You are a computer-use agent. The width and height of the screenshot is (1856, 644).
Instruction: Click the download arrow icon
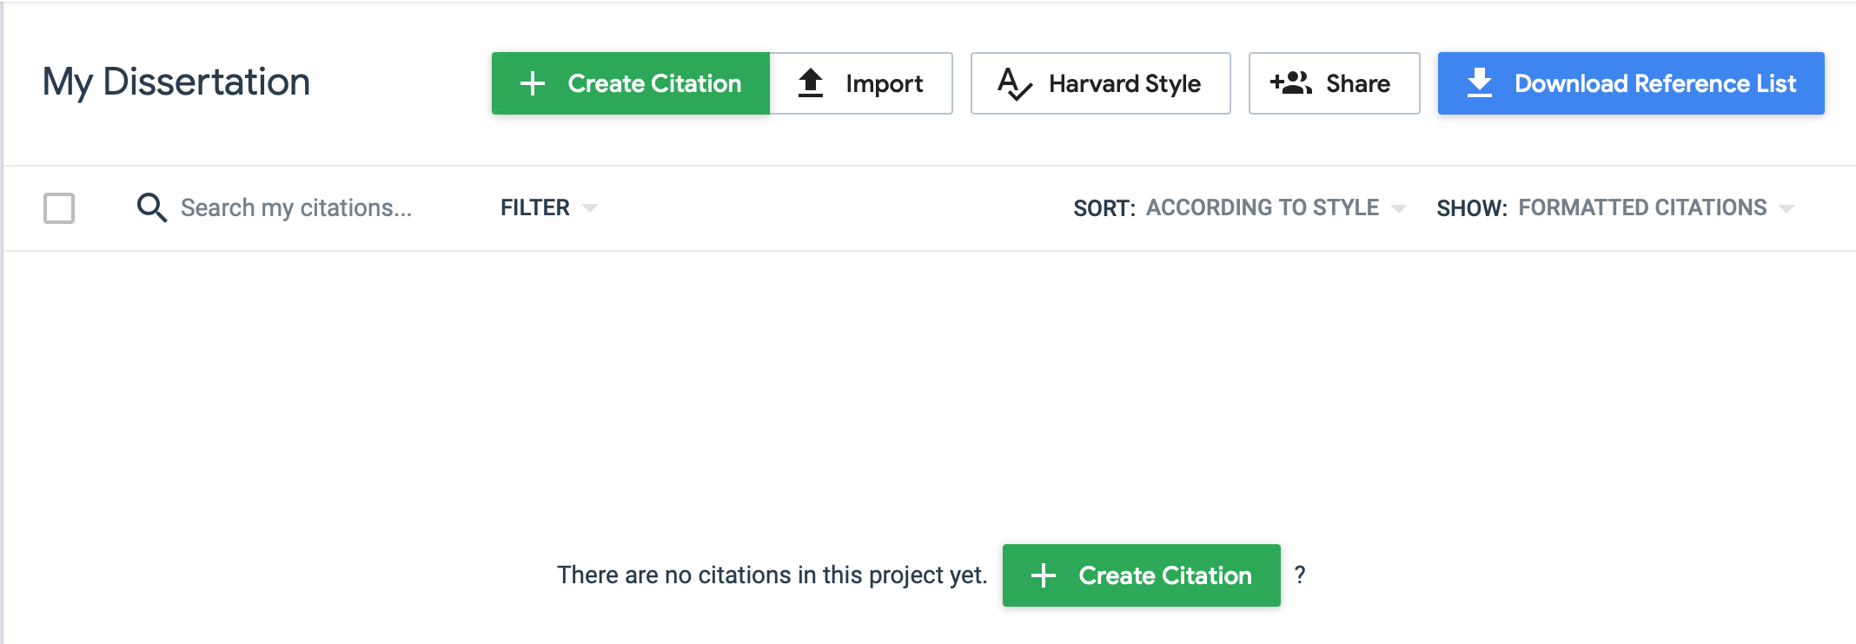pyautogui.click(x=1480, y=83)
